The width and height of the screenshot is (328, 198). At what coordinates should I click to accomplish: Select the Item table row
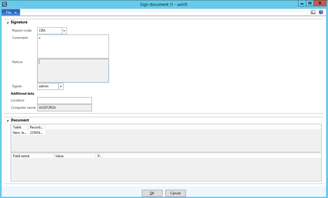point(20,133)
